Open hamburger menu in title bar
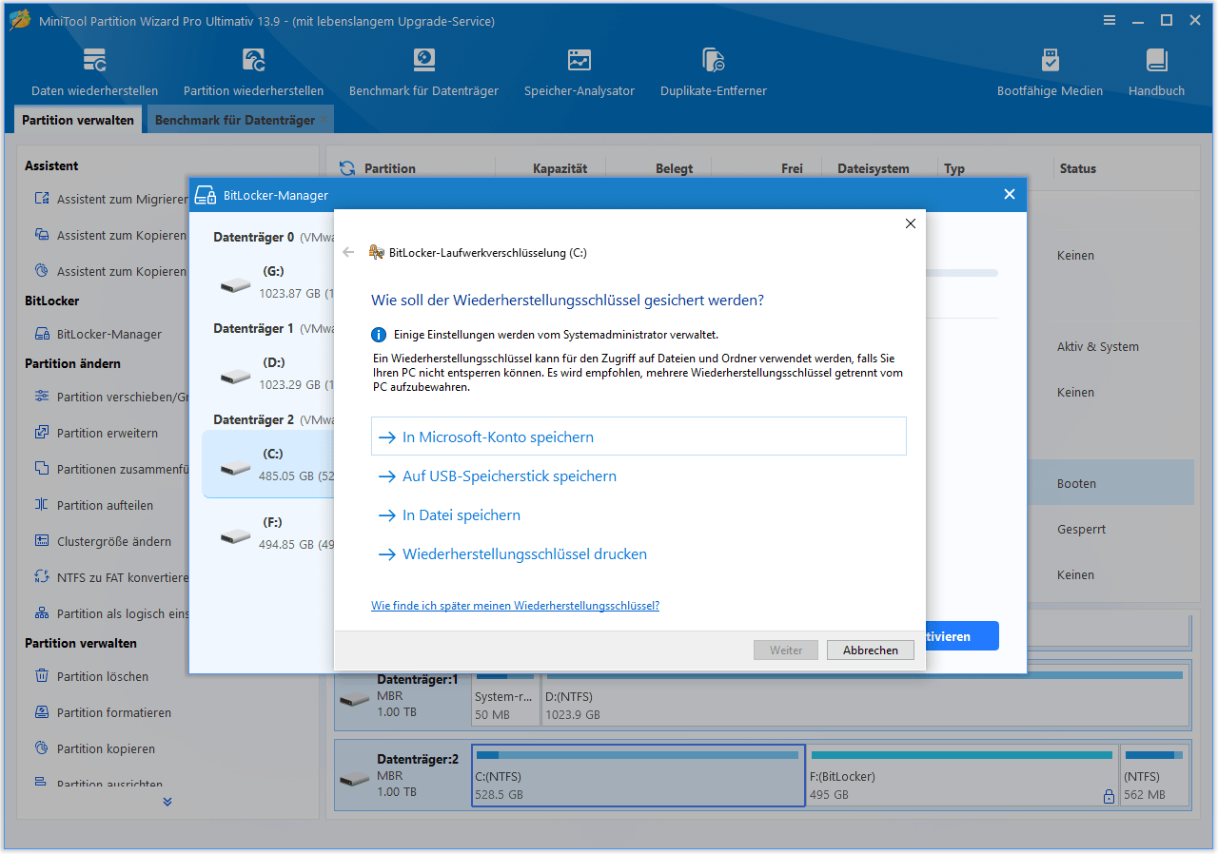Screen dimensions: 1218x854 click(1110, 20)
